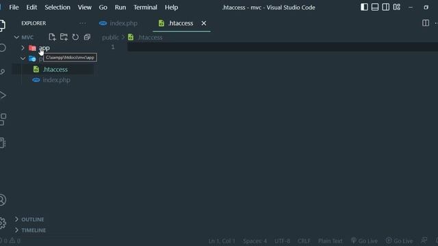Image resolution: width=438 pixels, height=246 pixels.
Task: Open the File menu
Action: (14, 8)
